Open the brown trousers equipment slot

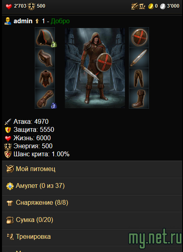click(x=139, y=78)
